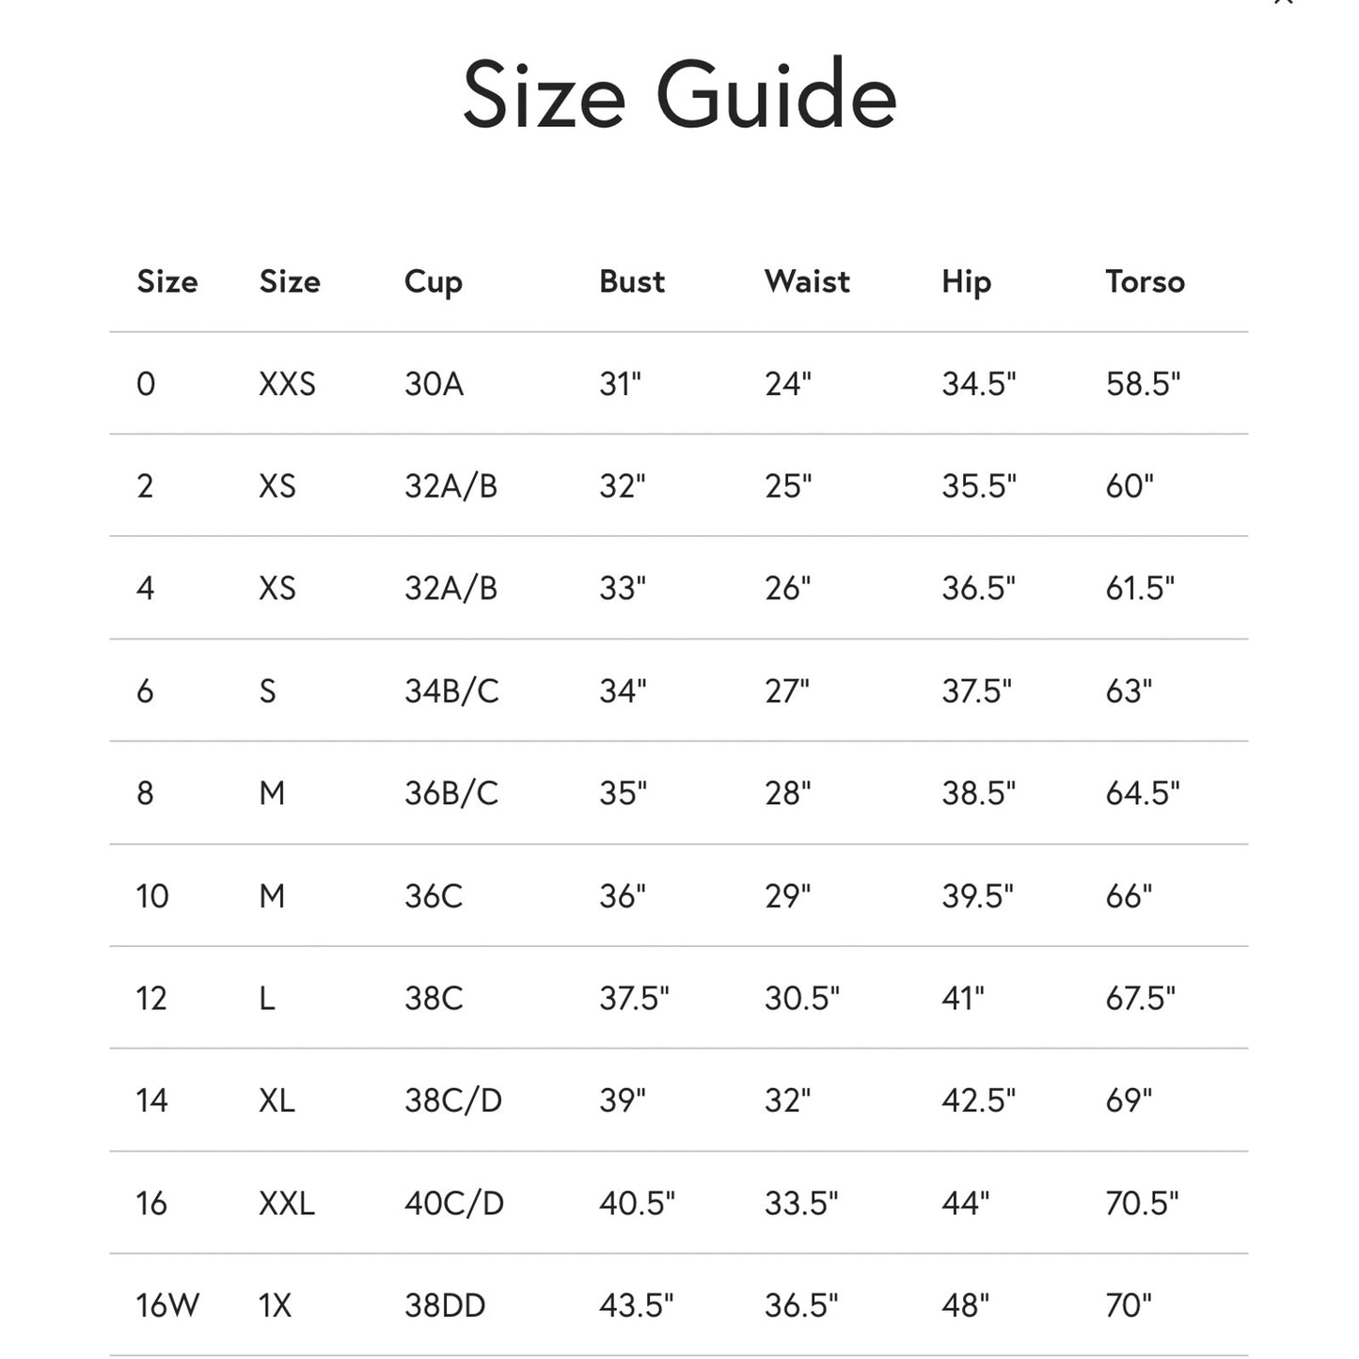The height and width of the screenshot is (1359, 1359).
Task: Click the 48" hip measurement
Action: (x=965, y=1305)
